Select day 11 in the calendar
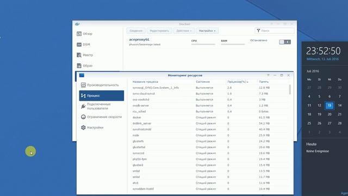 point(309,106)
